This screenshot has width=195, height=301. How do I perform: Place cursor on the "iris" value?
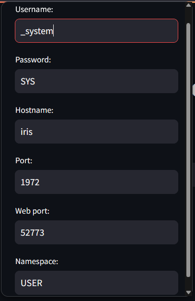[26, 132]
